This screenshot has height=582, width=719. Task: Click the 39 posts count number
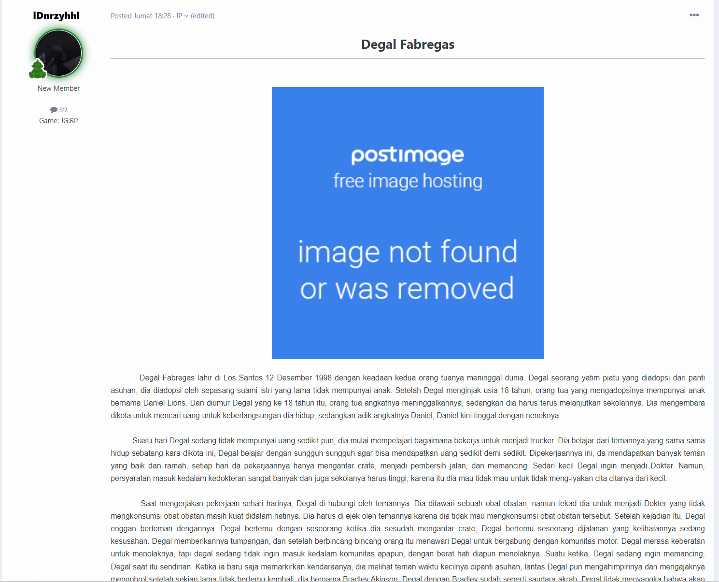click(63, 110)
